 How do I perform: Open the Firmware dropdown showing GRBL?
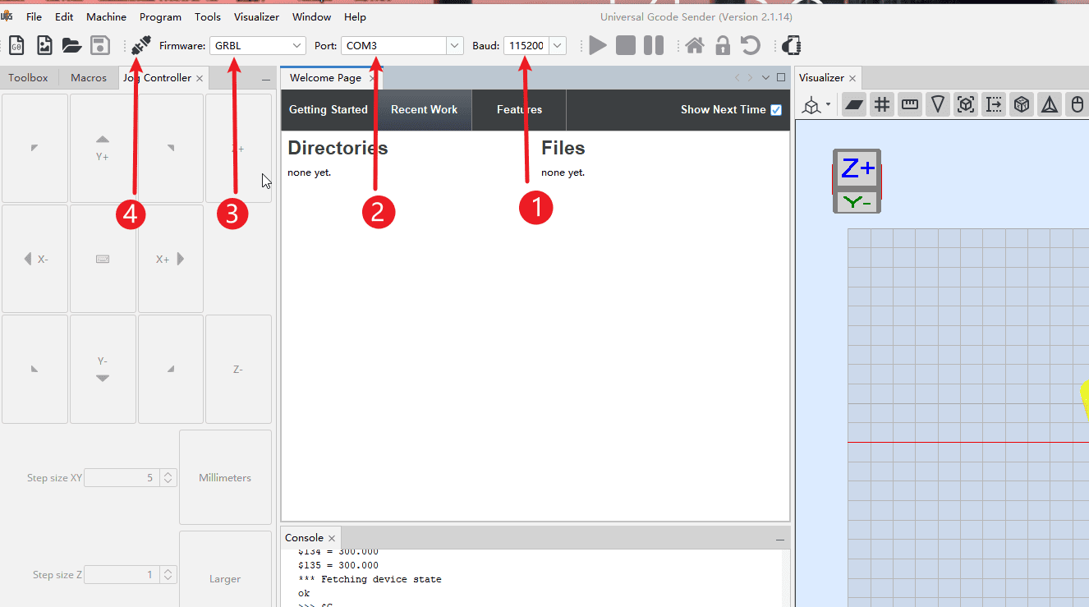[257, 46]
